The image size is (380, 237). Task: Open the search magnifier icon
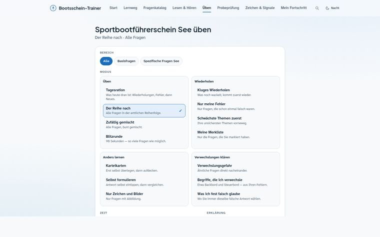pyautogui.click(x=317, y=8)
